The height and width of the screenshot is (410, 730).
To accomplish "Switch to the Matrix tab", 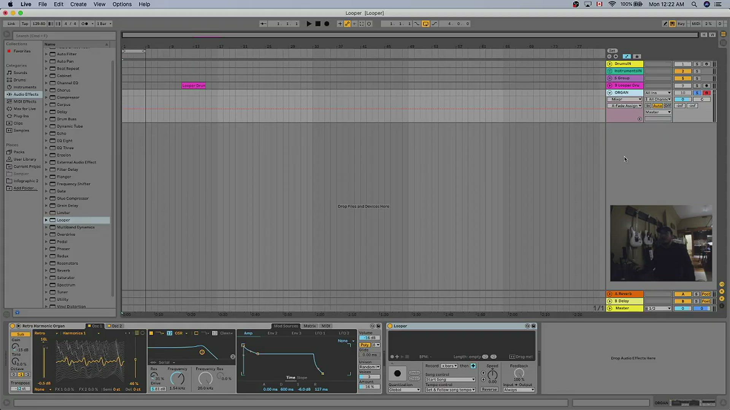I will [309, 326].
